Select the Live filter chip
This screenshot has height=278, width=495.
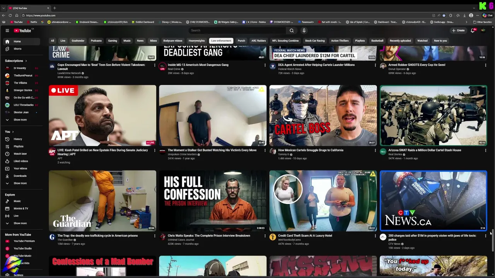63,41
